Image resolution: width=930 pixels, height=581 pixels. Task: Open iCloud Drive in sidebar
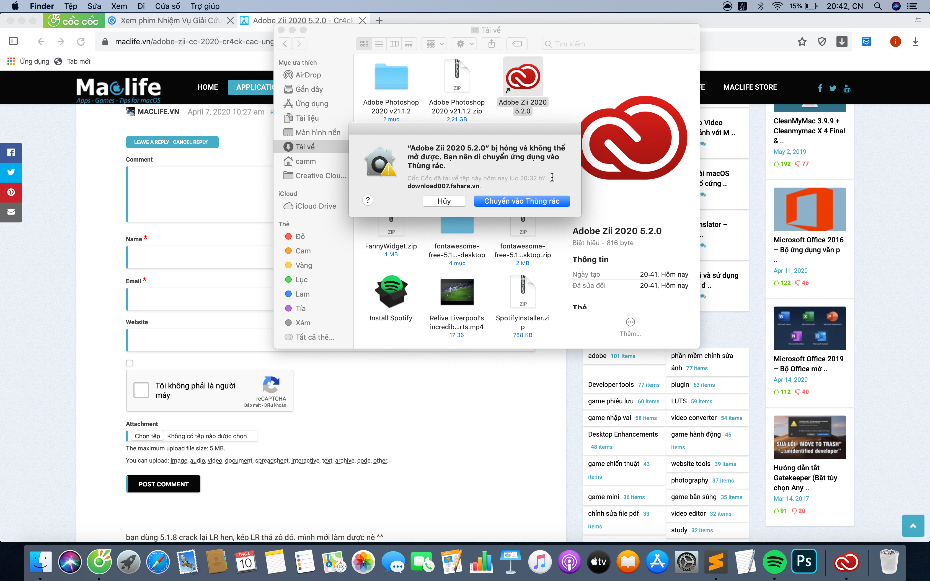point(315,206)
